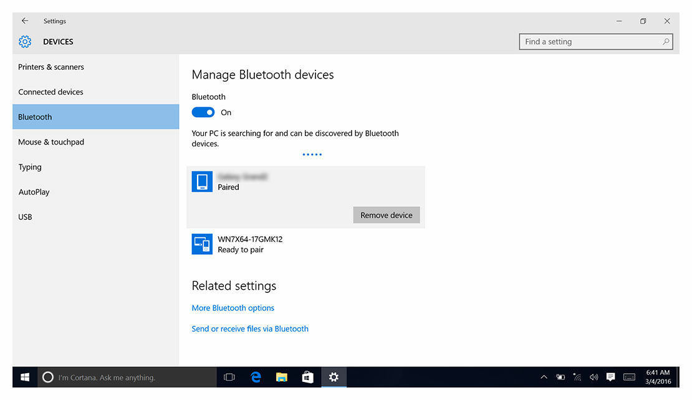Open the Wi-Fi network tray icon

pyautogui.click(x=577, y=377)
